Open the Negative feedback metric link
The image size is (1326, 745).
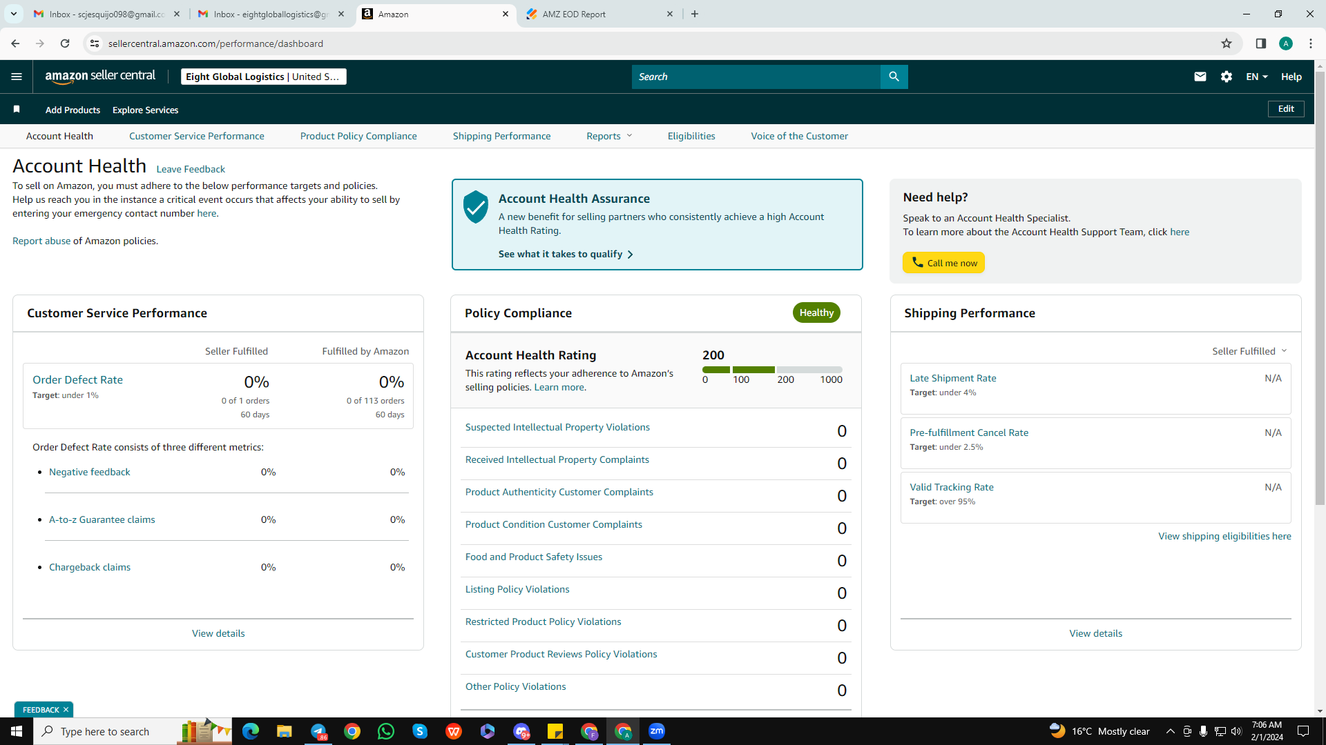click(90, 472)
